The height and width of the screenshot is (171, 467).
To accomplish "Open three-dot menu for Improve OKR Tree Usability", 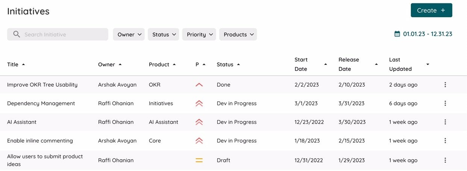I will (x=445, y=85).
